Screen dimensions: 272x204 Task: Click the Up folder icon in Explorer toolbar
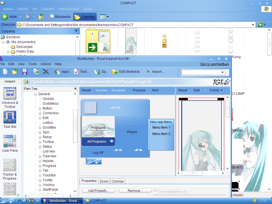[x=41, y=17]
